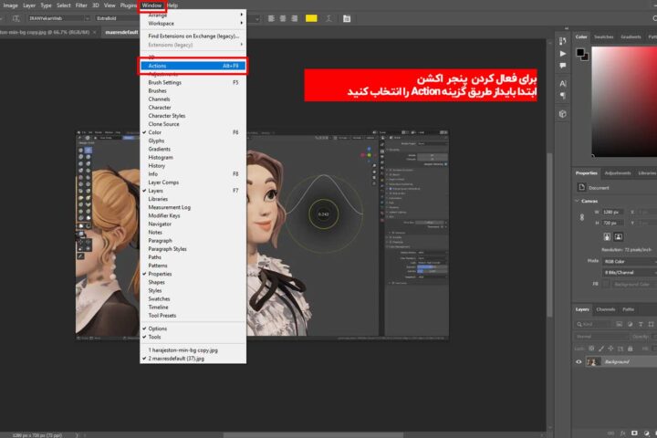Open the RGB Color mode dropdown

[x=630, y=261]
